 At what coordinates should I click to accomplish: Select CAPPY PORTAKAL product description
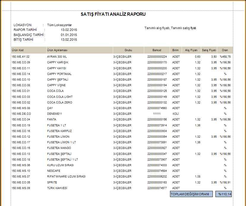[x=59, y=74]
